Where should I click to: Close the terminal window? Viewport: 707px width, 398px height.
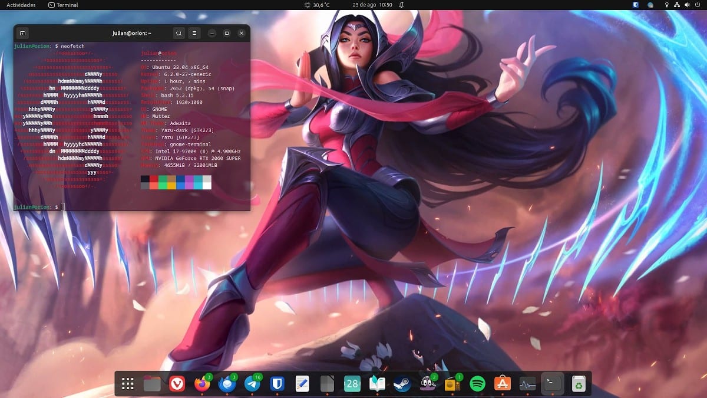coord(241,33)
